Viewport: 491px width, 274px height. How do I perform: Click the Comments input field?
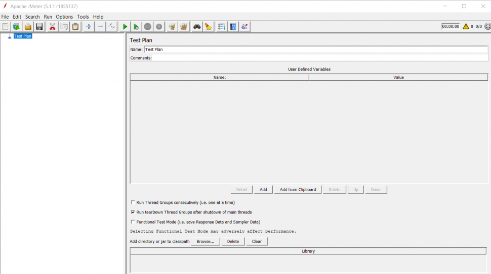pos(320,58)
